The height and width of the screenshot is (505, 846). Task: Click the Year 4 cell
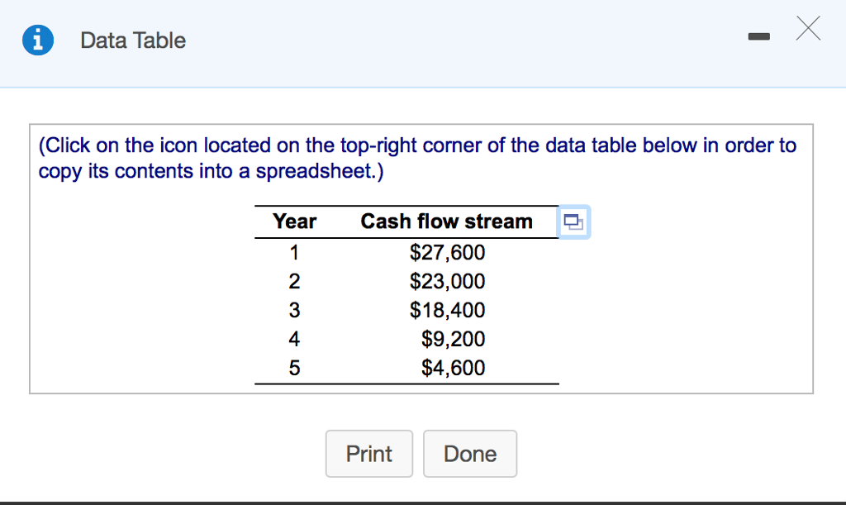click(294, 339)
